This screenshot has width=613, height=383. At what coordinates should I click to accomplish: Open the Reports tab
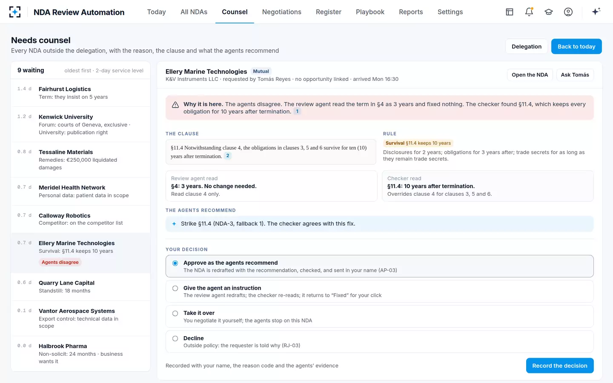(411, 12)
